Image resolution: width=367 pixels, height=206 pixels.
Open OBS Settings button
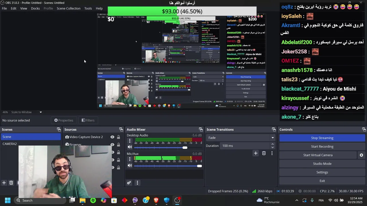coord(322,172)
